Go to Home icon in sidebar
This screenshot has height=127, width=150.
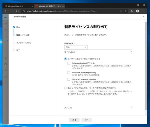[5, 30]
